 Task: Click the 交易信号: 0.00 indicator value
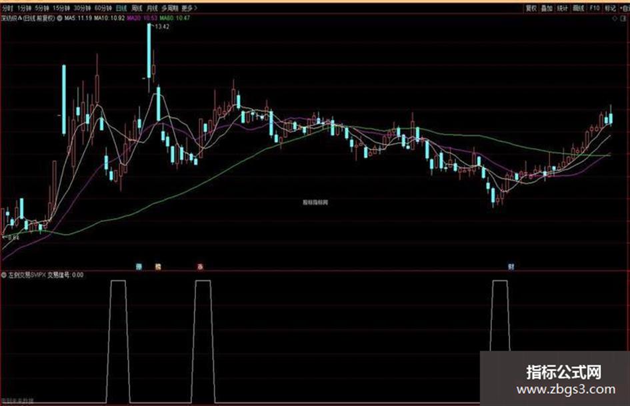pos(65,275)
